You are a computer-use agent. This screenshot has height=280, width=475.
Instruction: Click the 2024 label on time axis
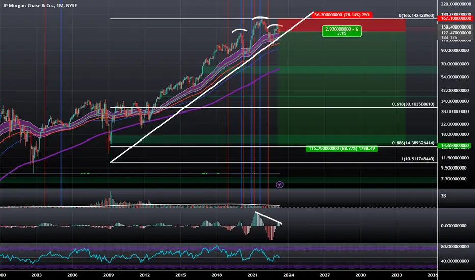(x=288, y=275)
